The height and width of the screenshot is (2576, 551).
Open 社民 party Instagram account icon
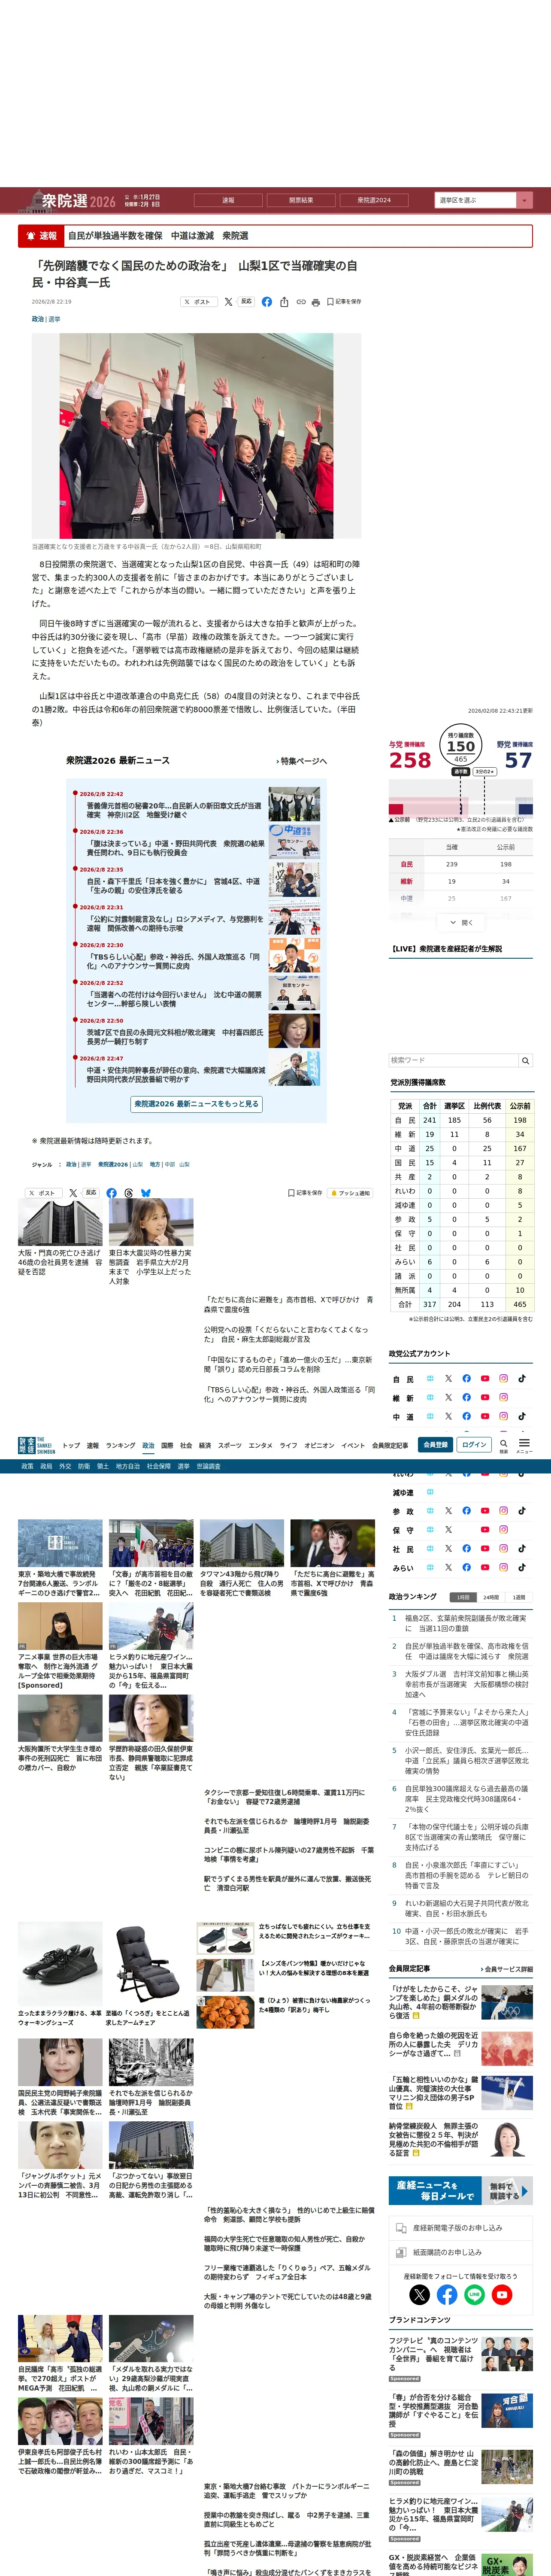(x=503, y=1548)
